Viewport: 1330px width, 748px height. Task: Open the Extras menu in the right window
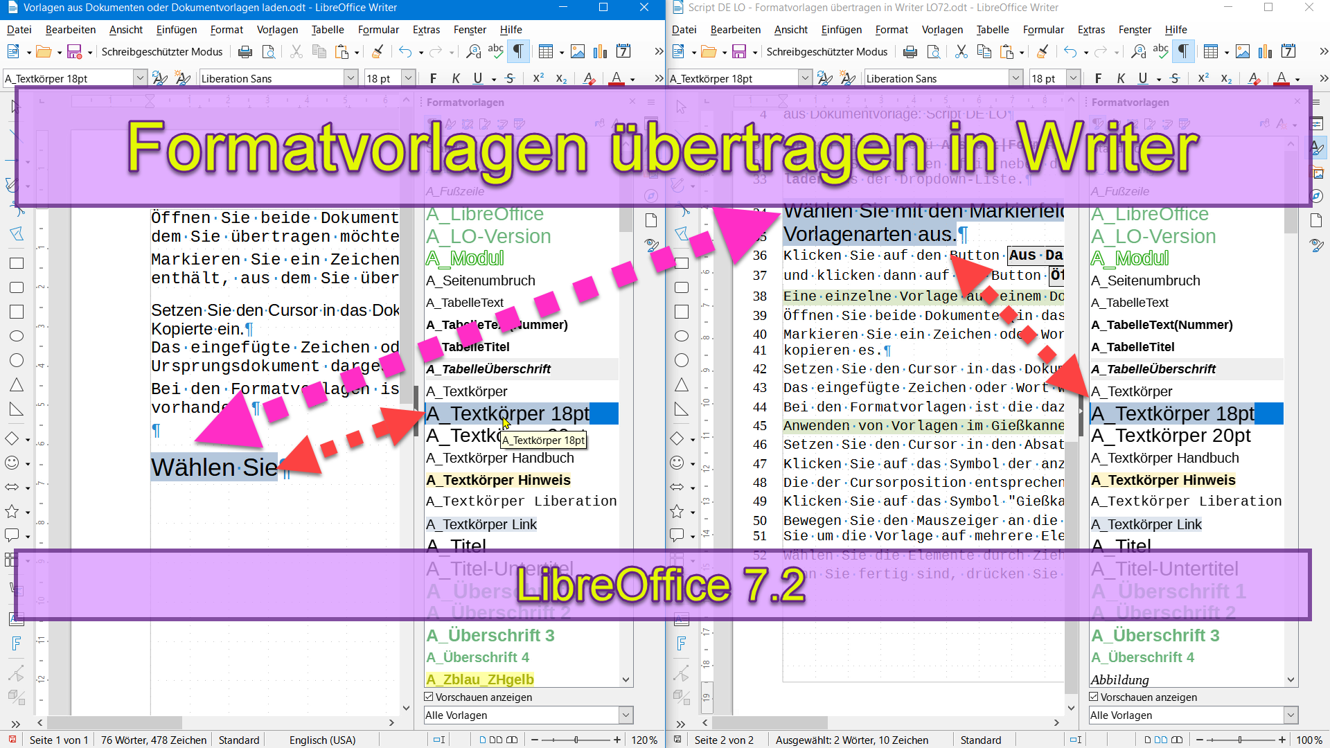pyautogui.click(x=1092, y=30)
